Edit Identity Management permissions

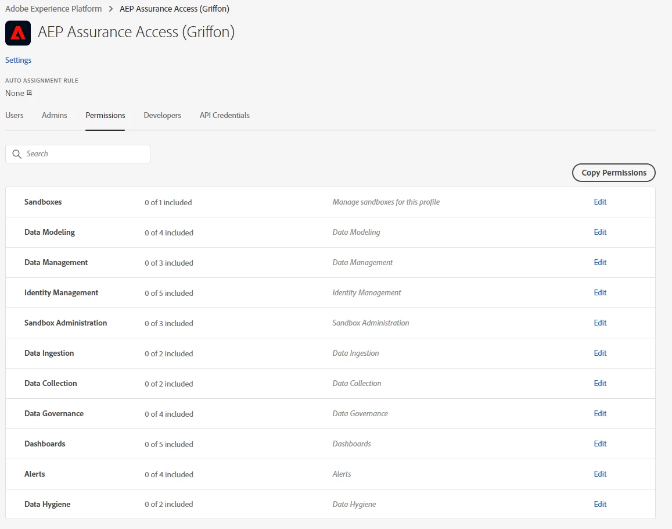(600, 292)
